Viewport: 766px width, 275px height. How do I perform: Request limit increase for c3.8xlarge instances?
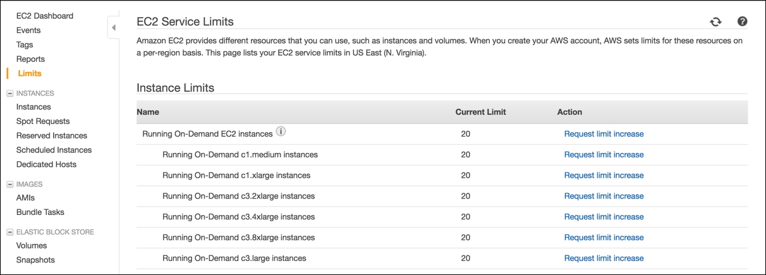tap(604, 238)
